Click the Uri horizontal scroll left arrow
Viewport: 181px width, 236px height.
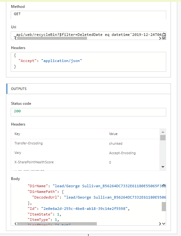[x=15, y=38]
